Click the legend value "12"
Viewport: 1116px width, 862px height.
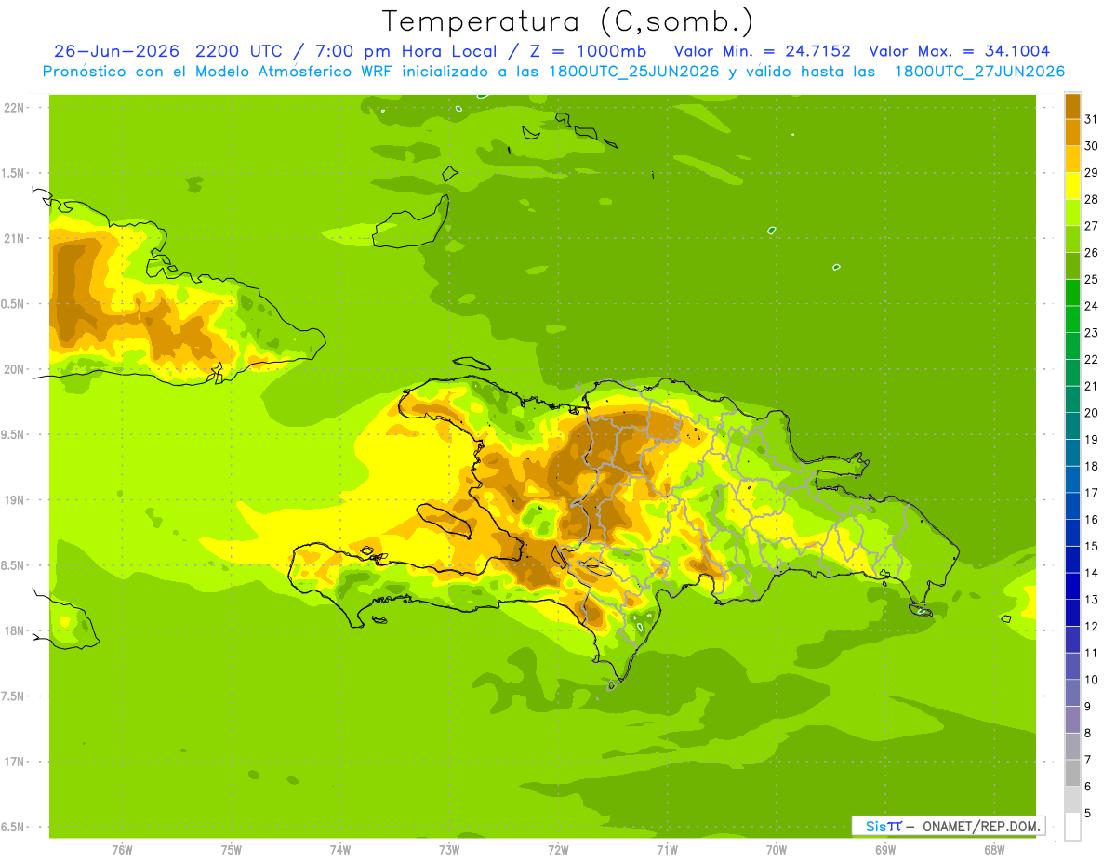[x=1092, y=626]
